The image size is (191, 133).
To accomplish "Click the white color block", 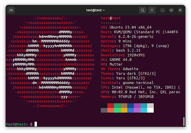I will tap(151, 110).
